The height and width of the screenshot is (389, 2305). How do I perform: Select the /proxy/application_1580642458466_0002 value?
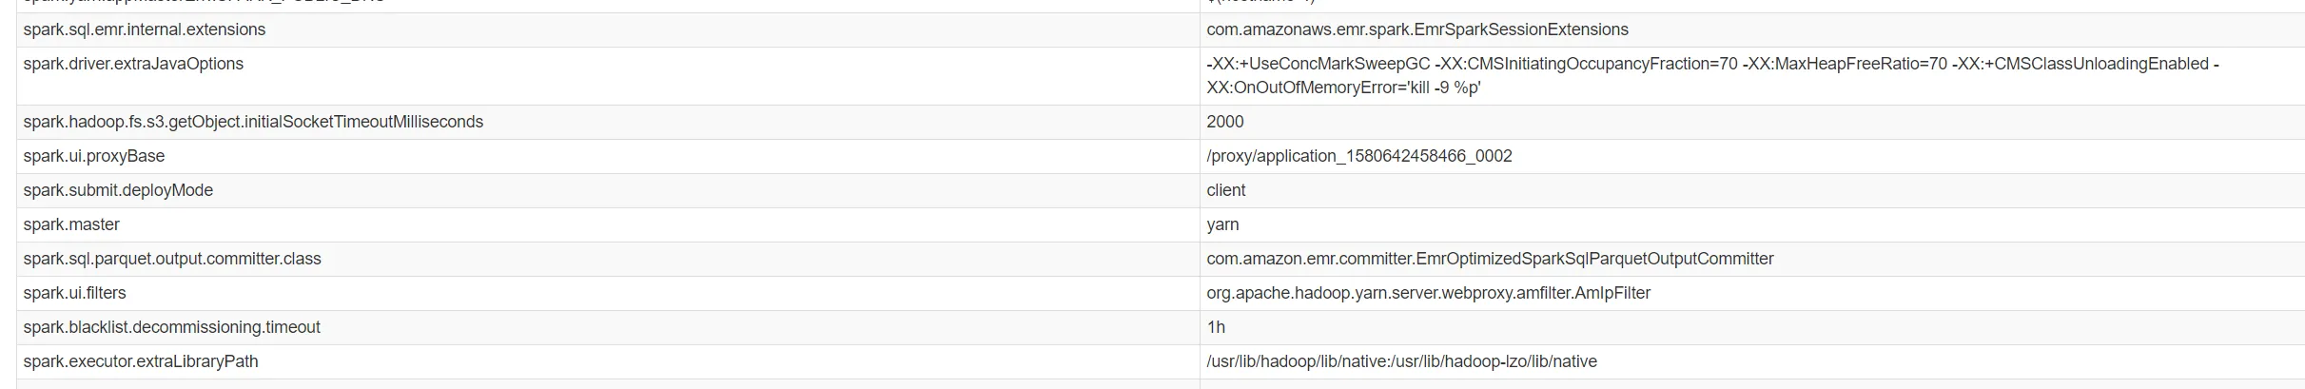coord(1358,156)
